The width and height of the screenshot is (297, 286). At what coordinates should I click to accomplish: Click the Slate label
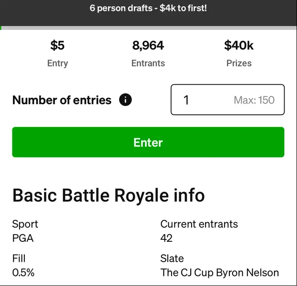[x=172, y=258]
